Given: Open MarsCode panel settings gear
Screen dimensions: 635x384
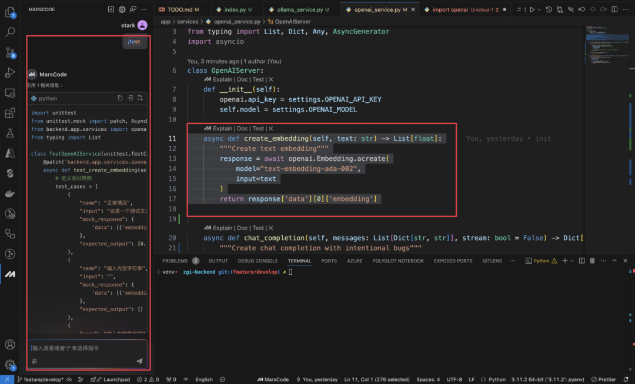Looking at the screenshot, I should pyautogui.click(x=122, y=9).
